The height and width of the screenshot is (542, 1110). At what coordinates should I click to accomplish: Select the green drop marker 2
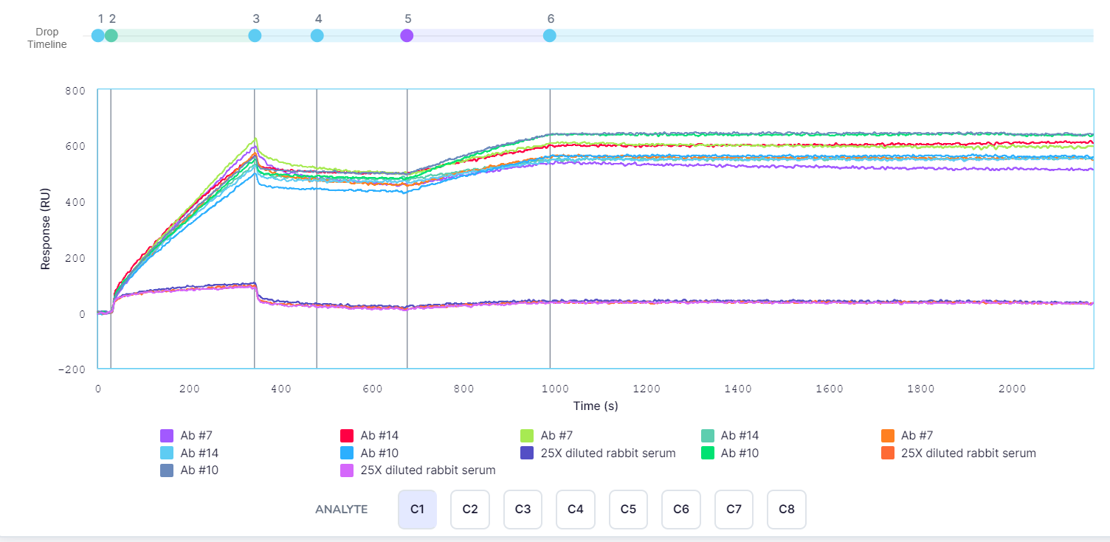[111, 35]
